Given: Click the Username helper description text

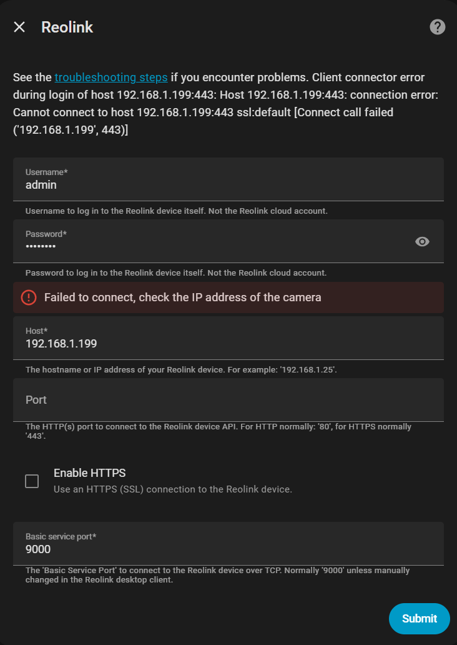Looking at the screenshot, I should tap(176, 211).
